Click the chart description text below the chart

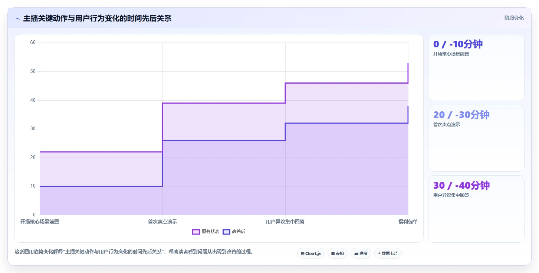pyautogui.click(x=134, y=252)
